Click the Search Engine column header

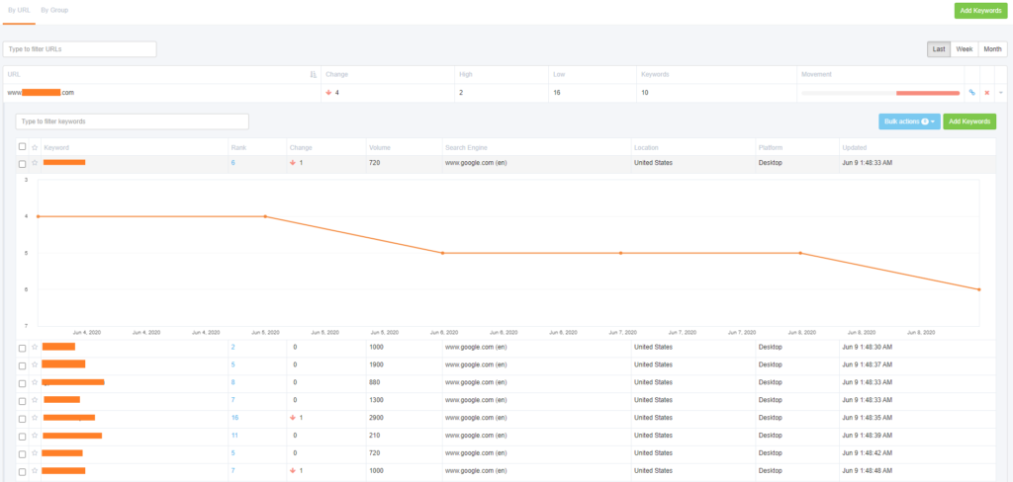pos(466,148)
